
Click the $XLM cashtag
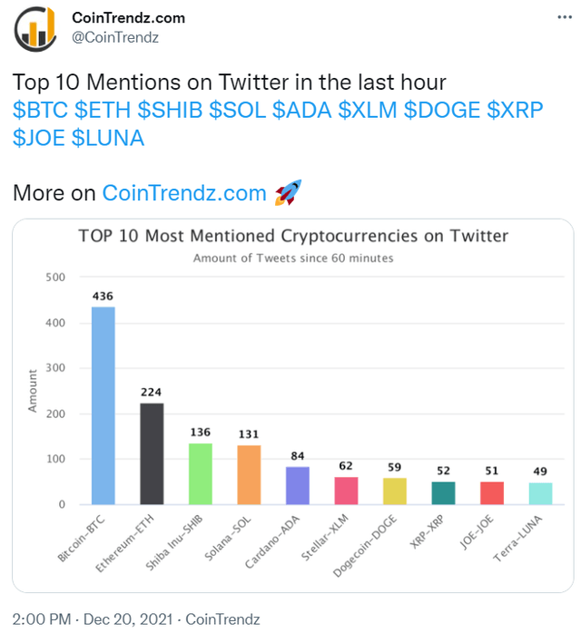pos(368,110)
